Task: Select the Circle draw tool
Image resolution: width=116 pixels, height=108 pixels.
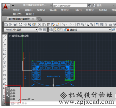Action: [x=4, y=62]
